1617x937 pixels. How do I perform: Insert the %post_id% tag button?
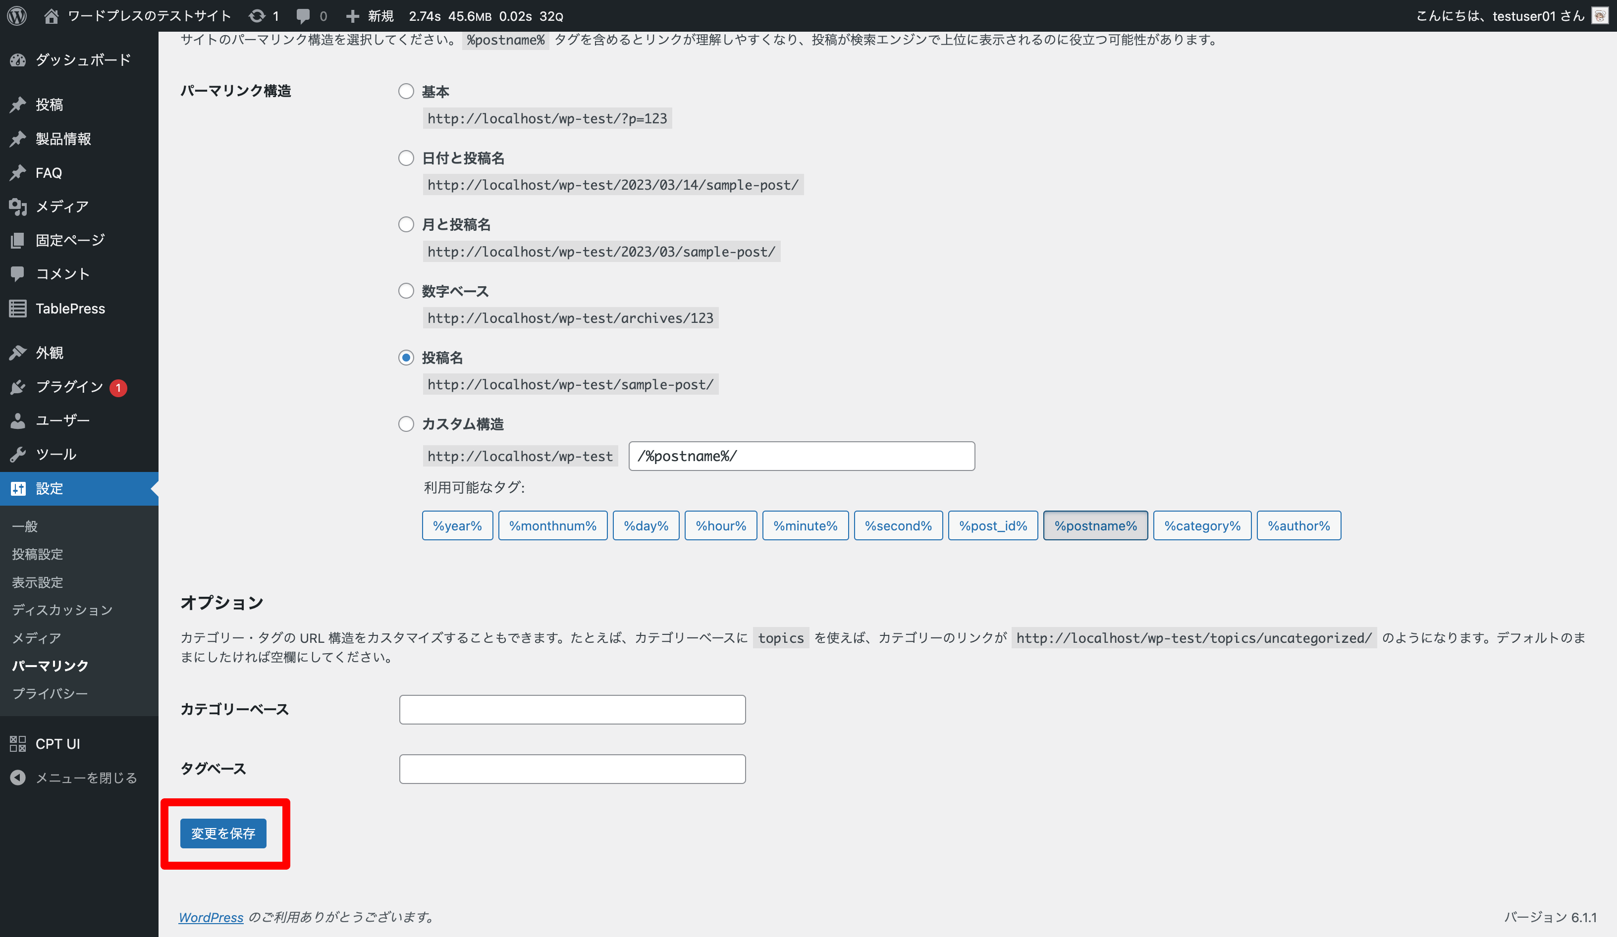pos(993,526)
